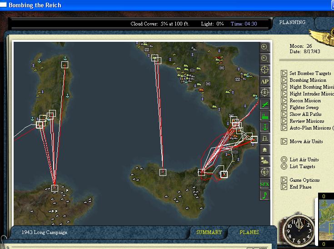Click the analog clock face
The width and height of the screenshot is (334, 249).
pos(299,230)
